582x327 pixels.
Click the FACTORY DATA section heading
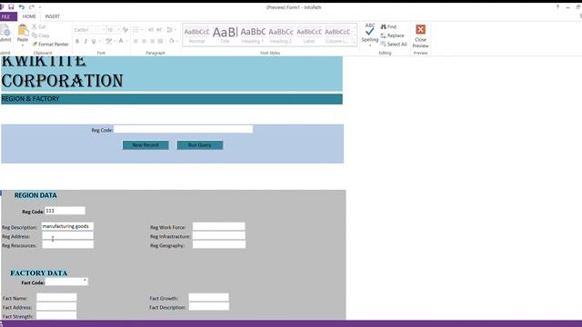click(38, 272)
